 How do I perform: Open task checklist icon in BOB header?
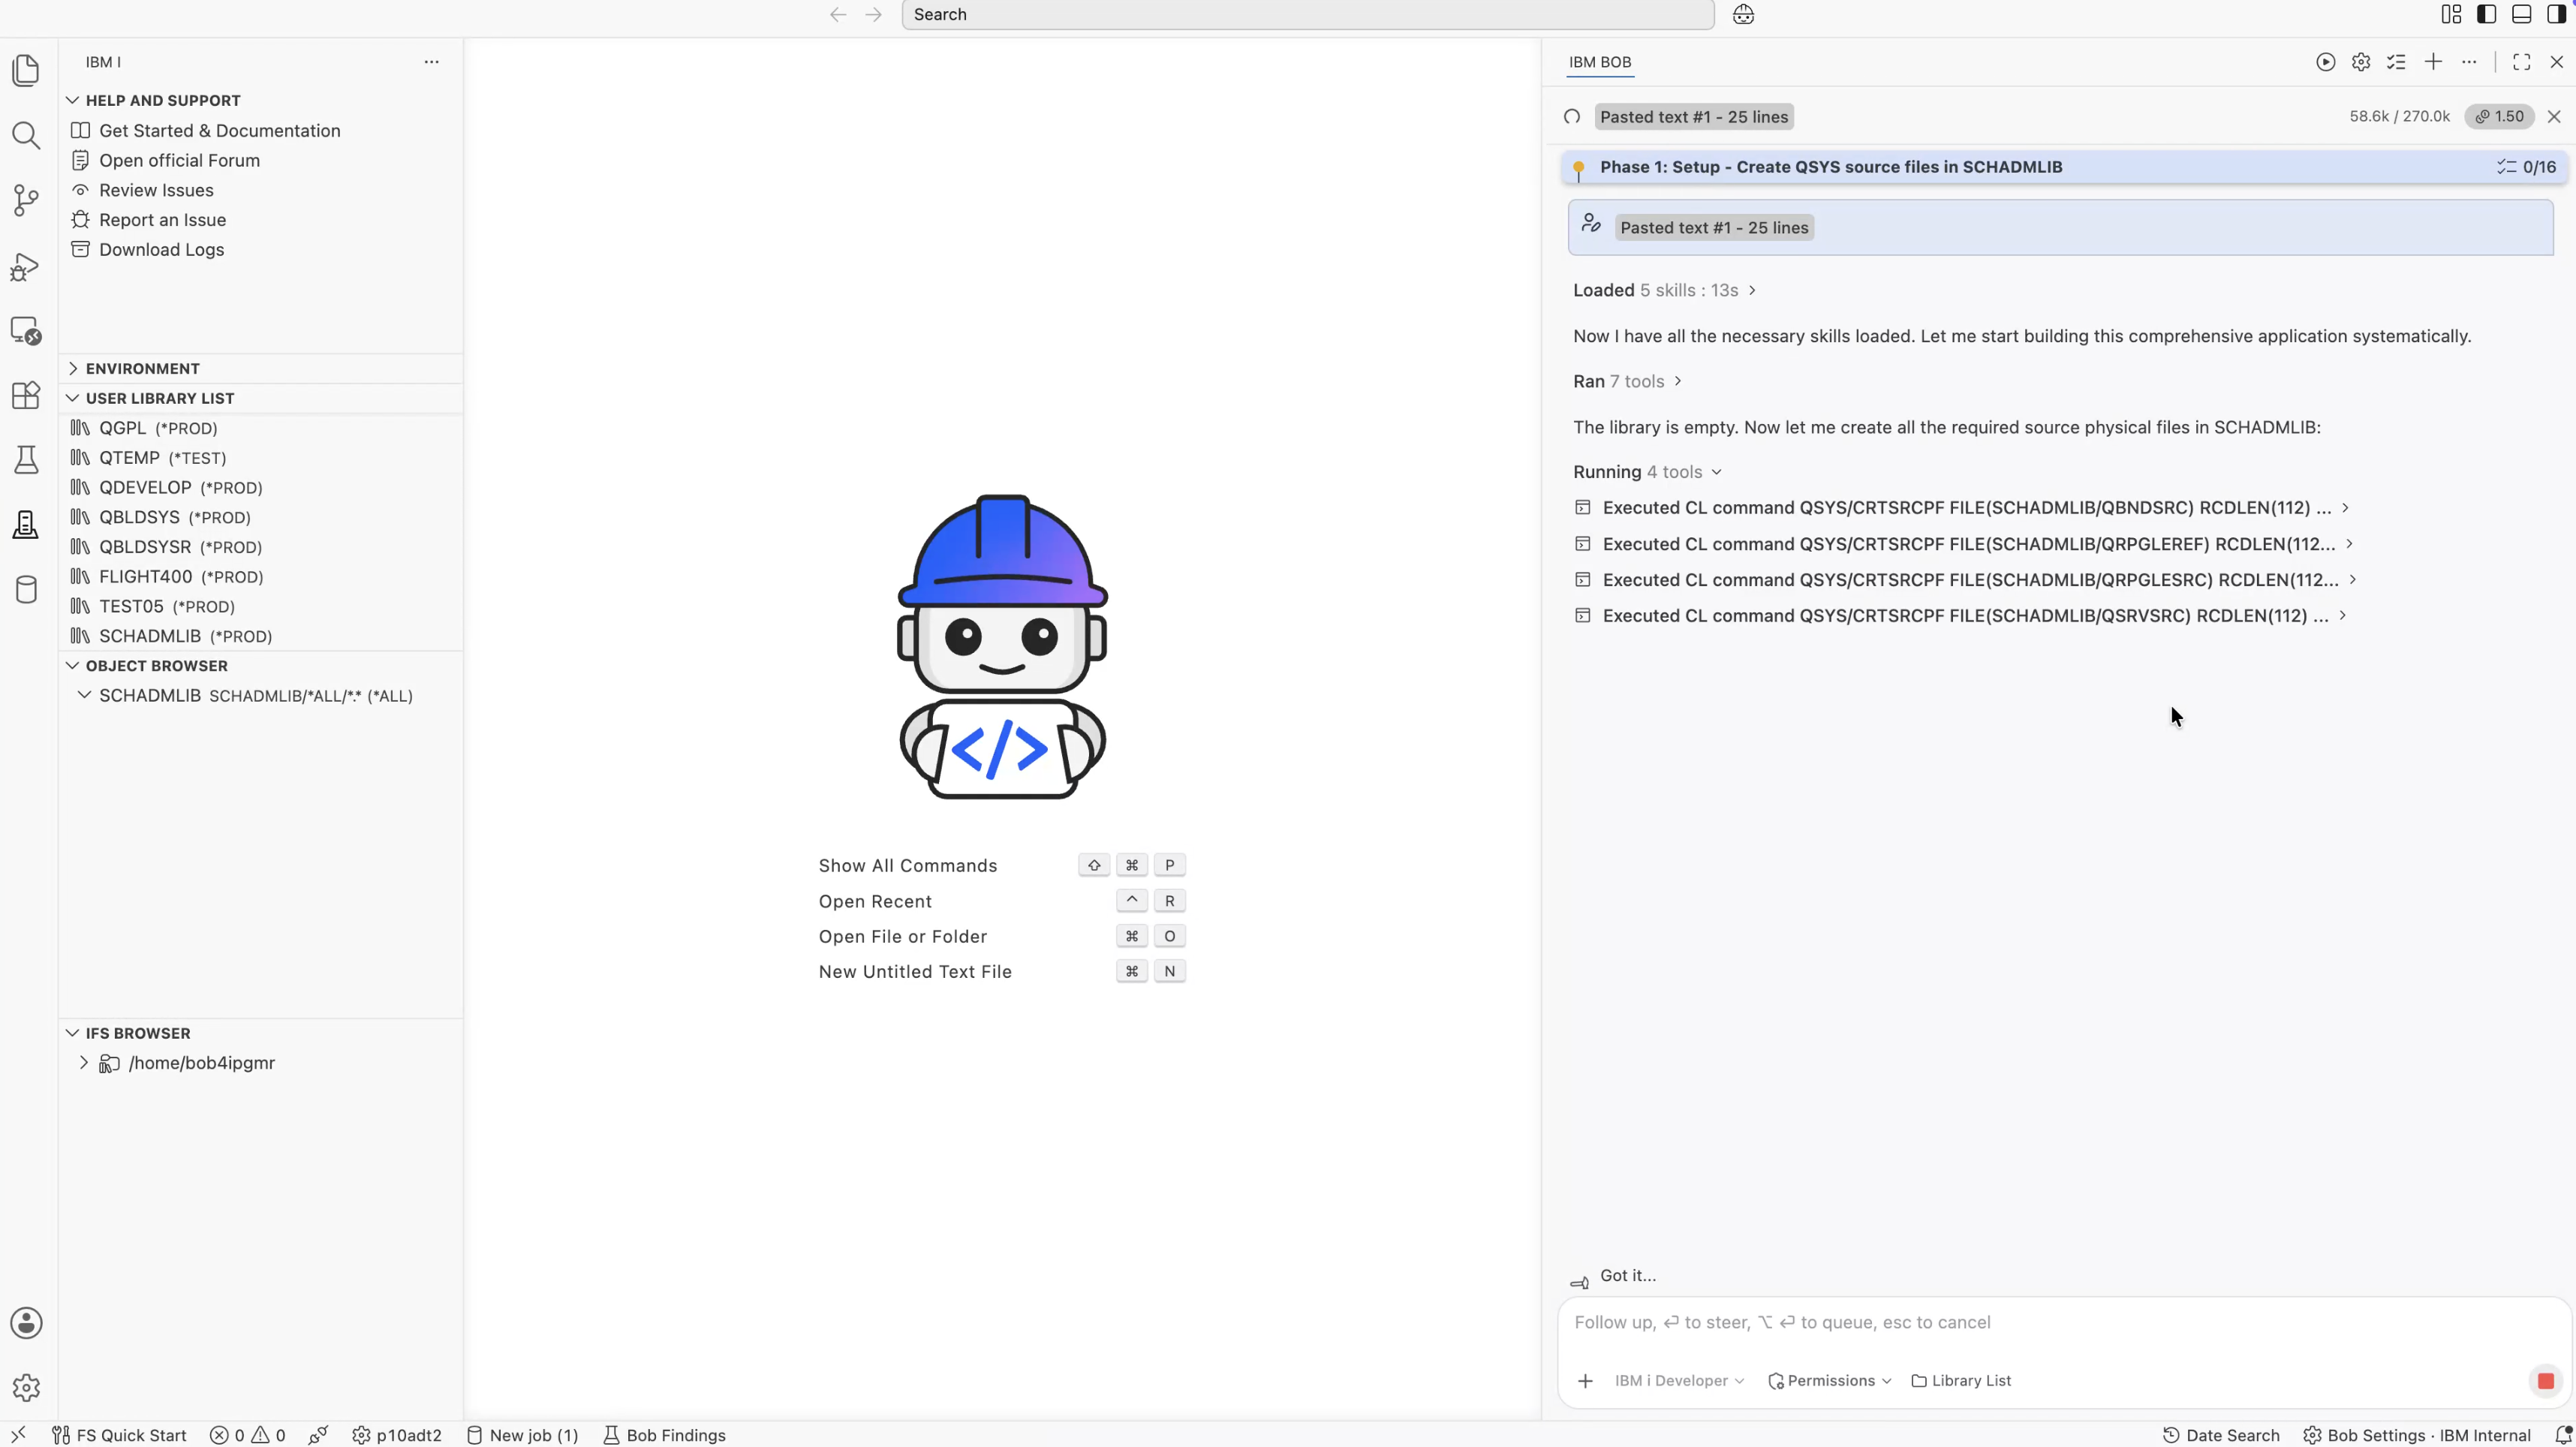(2396, 62)
